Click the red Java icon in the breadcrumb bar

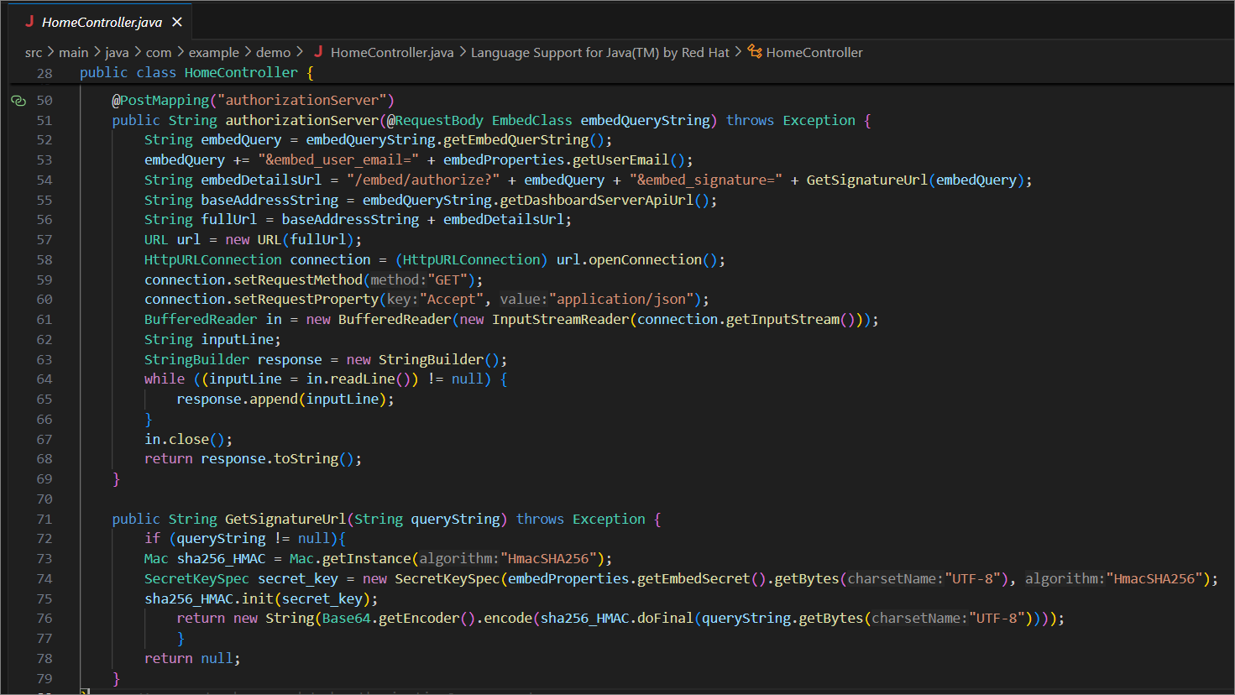coord(317,52)
